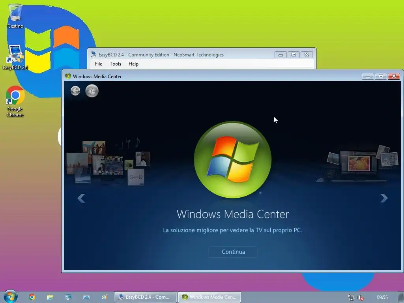Go to the previous slide with the left chevron

(81, 198)
